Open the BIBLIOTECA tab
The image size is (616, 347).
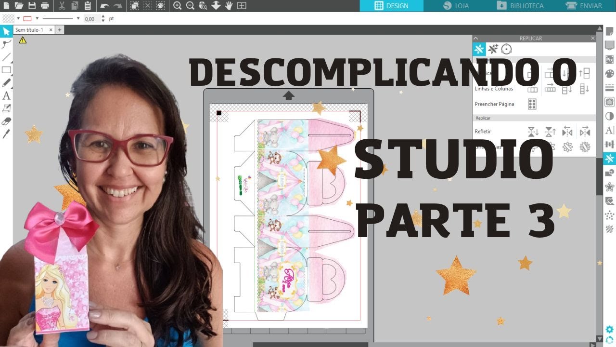pyautogui.click(x=520, y=6)
